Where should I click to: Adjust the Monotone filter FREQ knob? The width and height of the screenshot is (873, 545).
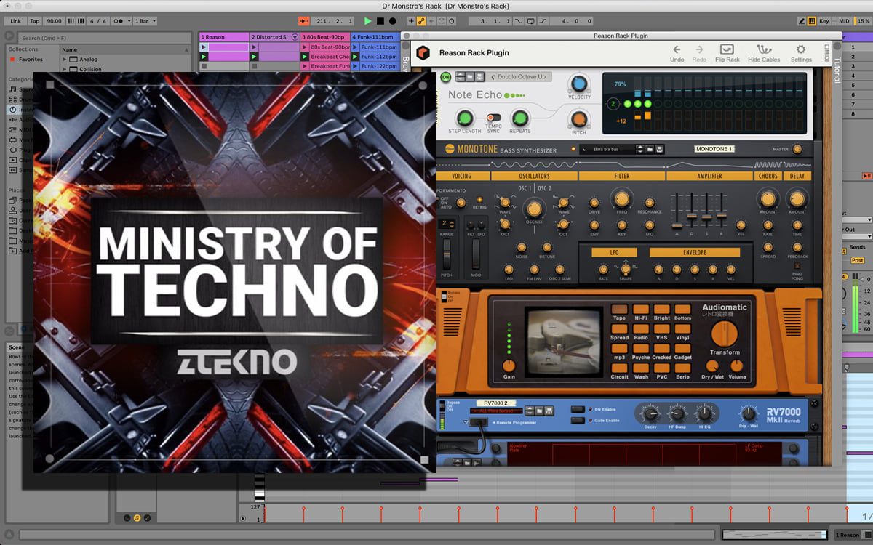point(621,198)
